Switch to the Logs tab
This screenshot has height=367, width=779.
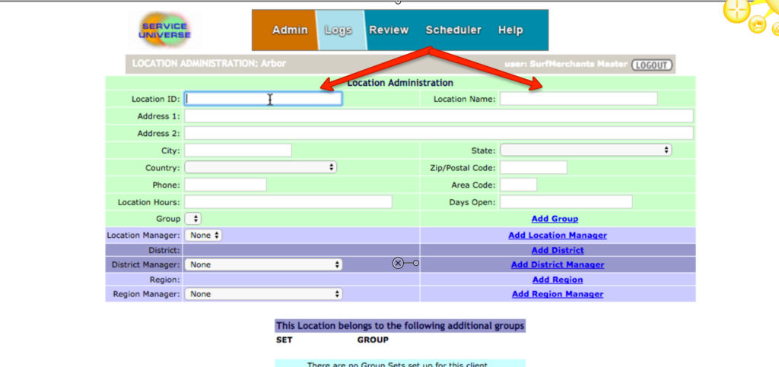339,30
